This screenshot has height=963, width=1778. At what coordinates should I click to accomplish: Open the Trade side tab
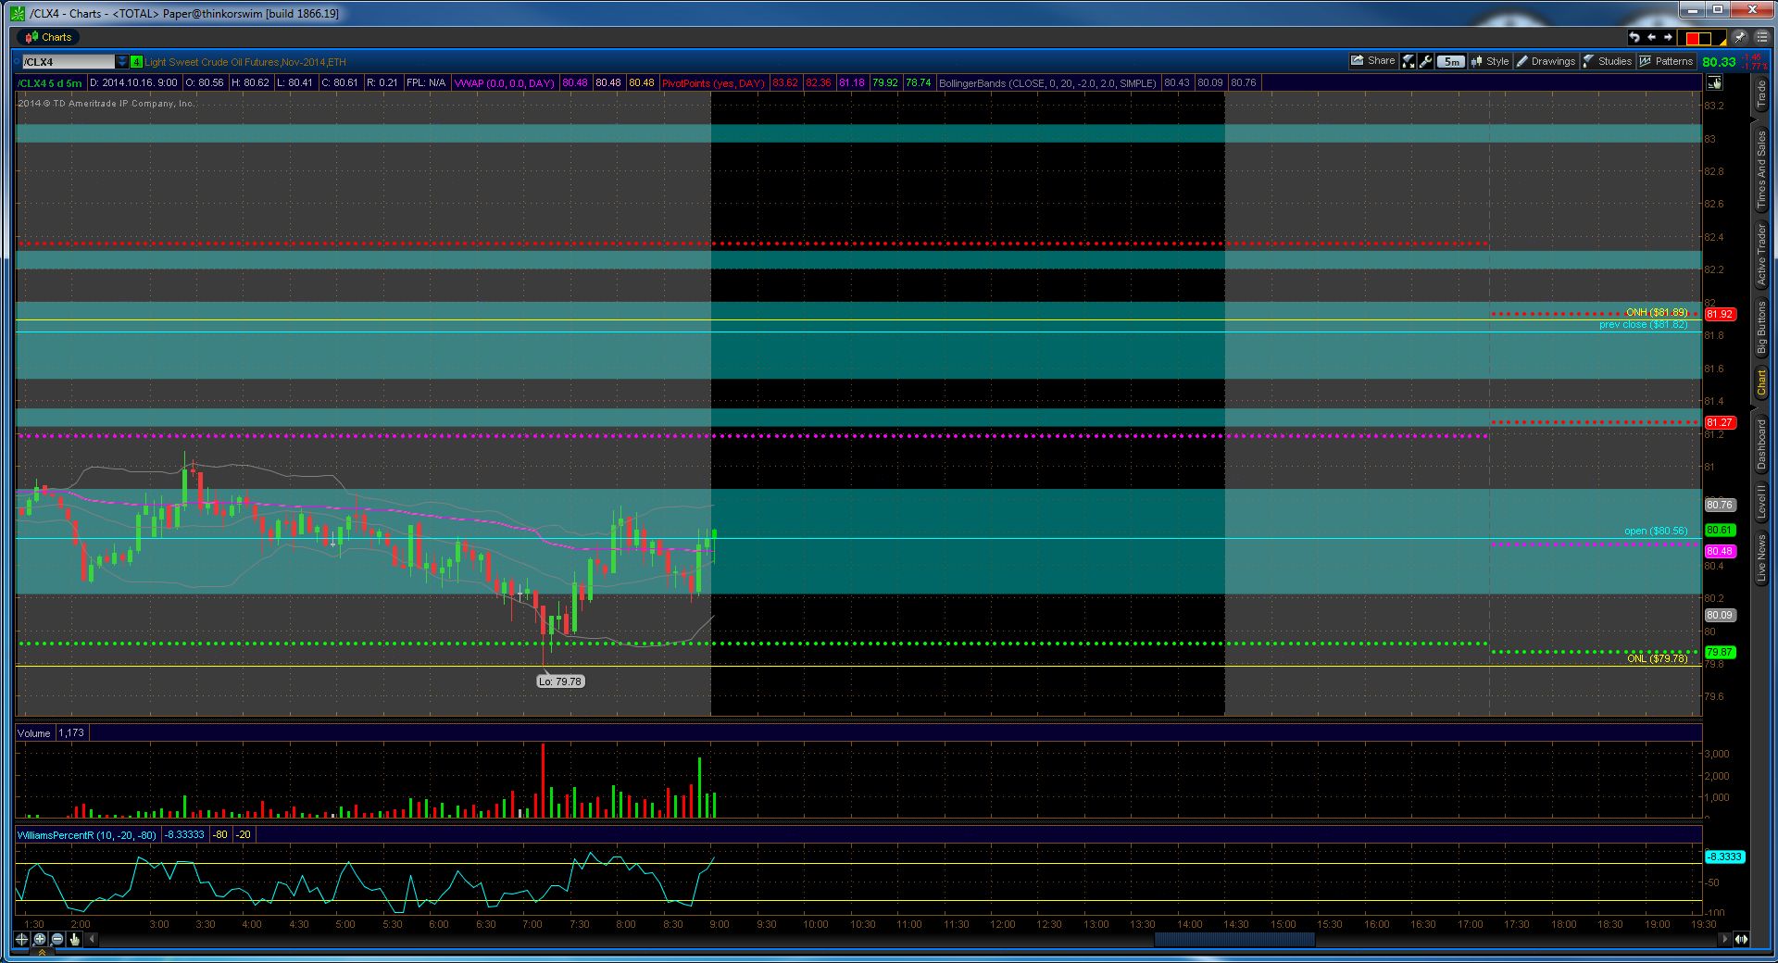[1760, 94]
